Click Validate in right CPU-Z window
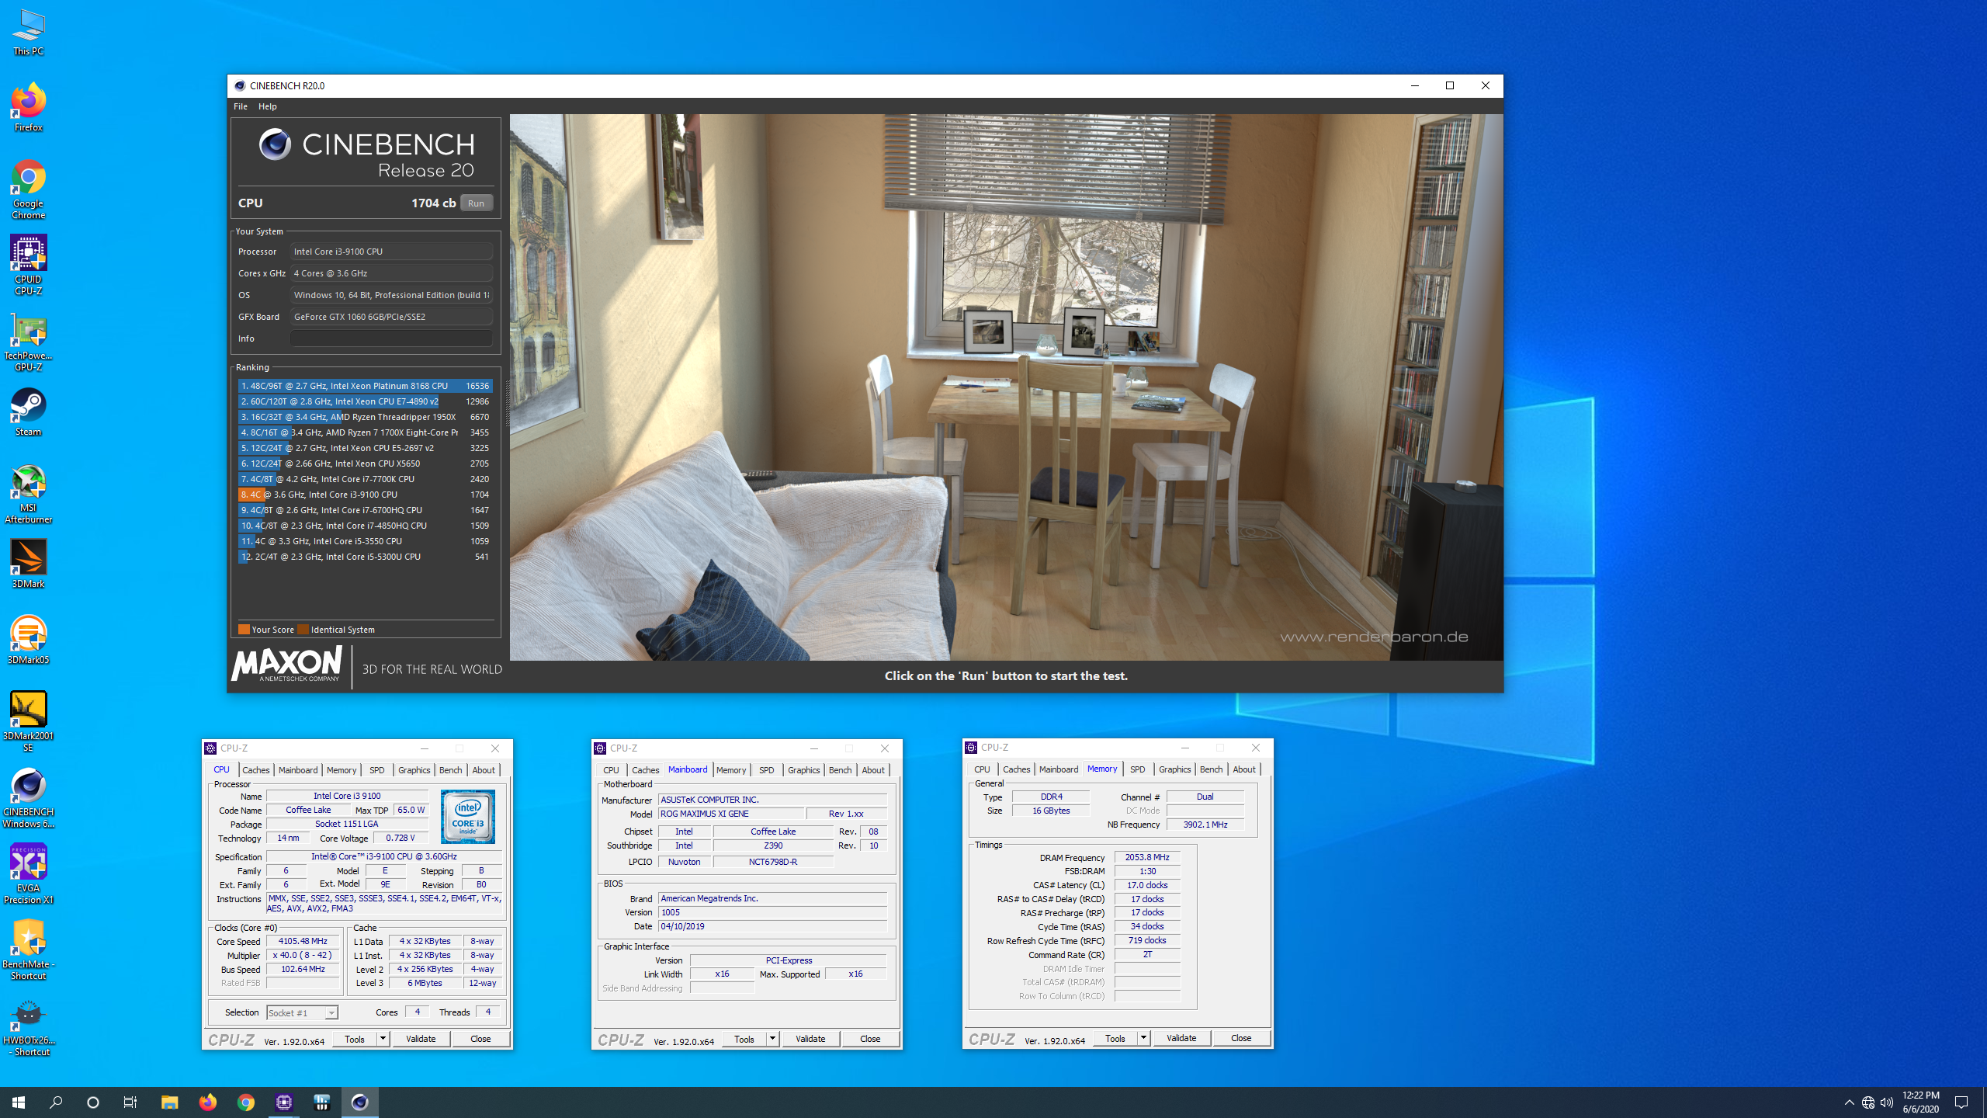Viewport: 1987px width, 1118px height. tap(1181, 1038)
